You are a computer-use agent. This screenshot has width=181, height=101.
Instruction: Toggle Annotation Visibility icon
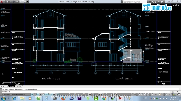click(160, 95)
